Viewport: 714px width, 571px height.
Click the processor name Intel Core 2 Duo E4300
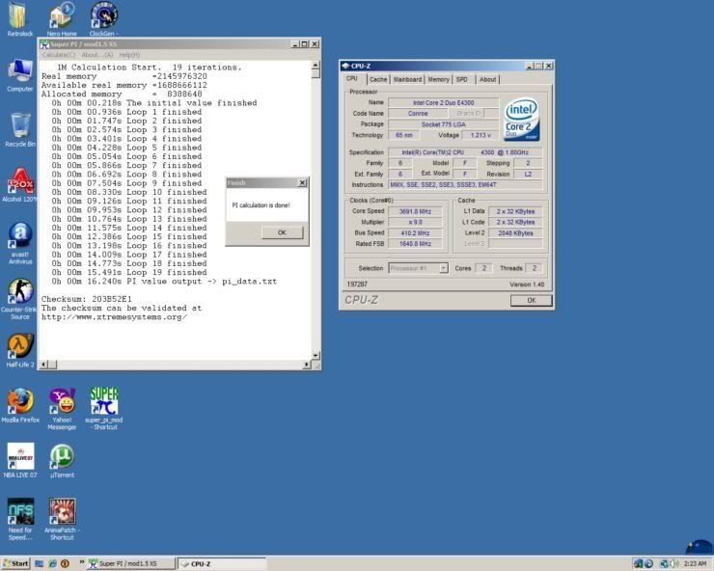[x=444, y=103]
